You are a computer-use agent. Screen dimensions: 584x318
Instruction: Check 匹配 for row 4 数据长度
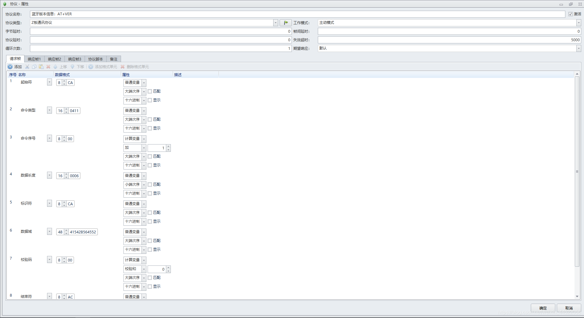(150, 185)
